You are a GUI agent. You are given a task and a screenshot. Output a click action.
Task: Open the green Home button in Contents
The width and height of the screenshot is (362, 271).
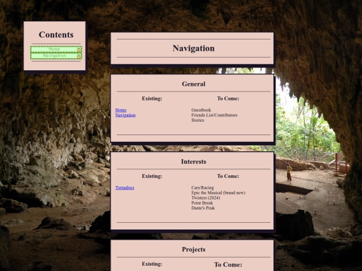coord(56,50)
